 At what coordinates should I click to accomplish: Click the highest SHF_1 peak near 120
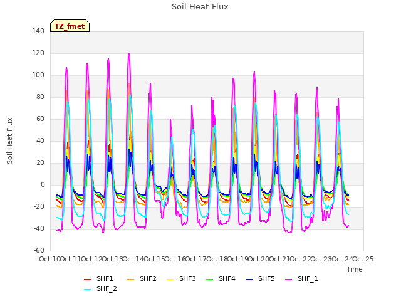tap(129, 53)
